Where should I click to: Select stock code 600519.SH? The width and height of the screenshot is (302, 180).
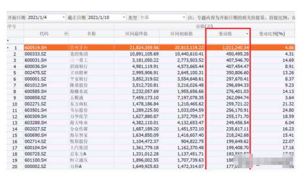pyautogui.click(x=36, y=48)
